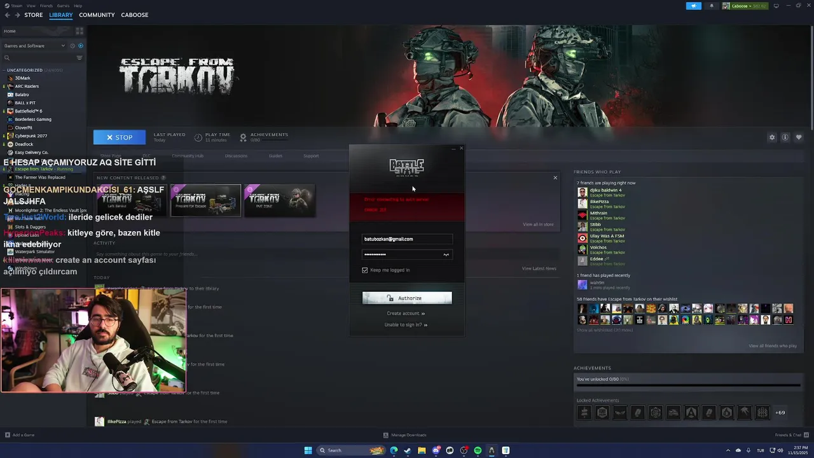Click the Create account link
814x458 pixels.
tap(406, 313)
